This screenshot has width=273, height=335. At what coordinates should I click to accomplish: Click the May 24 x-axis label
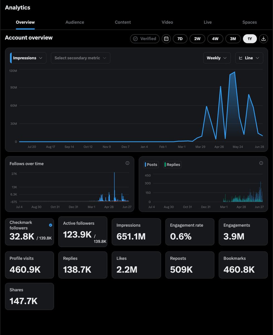[x=238, y=147]
